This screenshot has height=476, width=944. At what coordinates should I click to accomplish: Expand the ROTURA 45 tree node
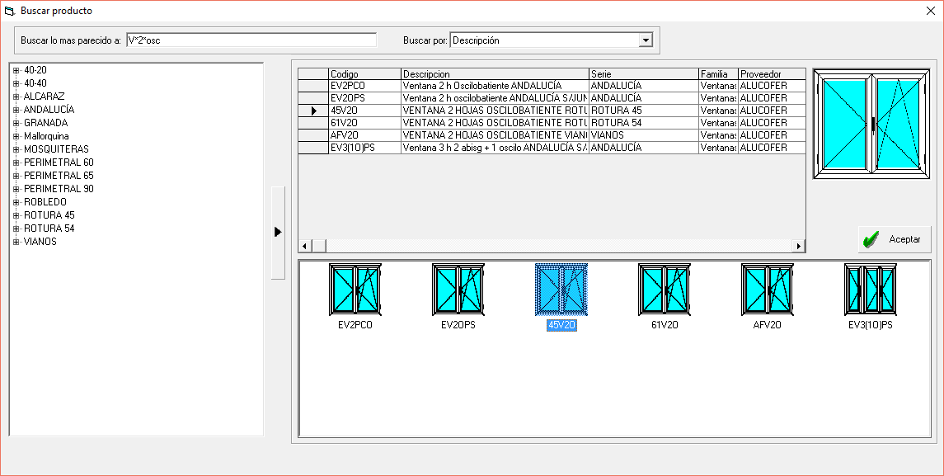(x=16, y=215)
